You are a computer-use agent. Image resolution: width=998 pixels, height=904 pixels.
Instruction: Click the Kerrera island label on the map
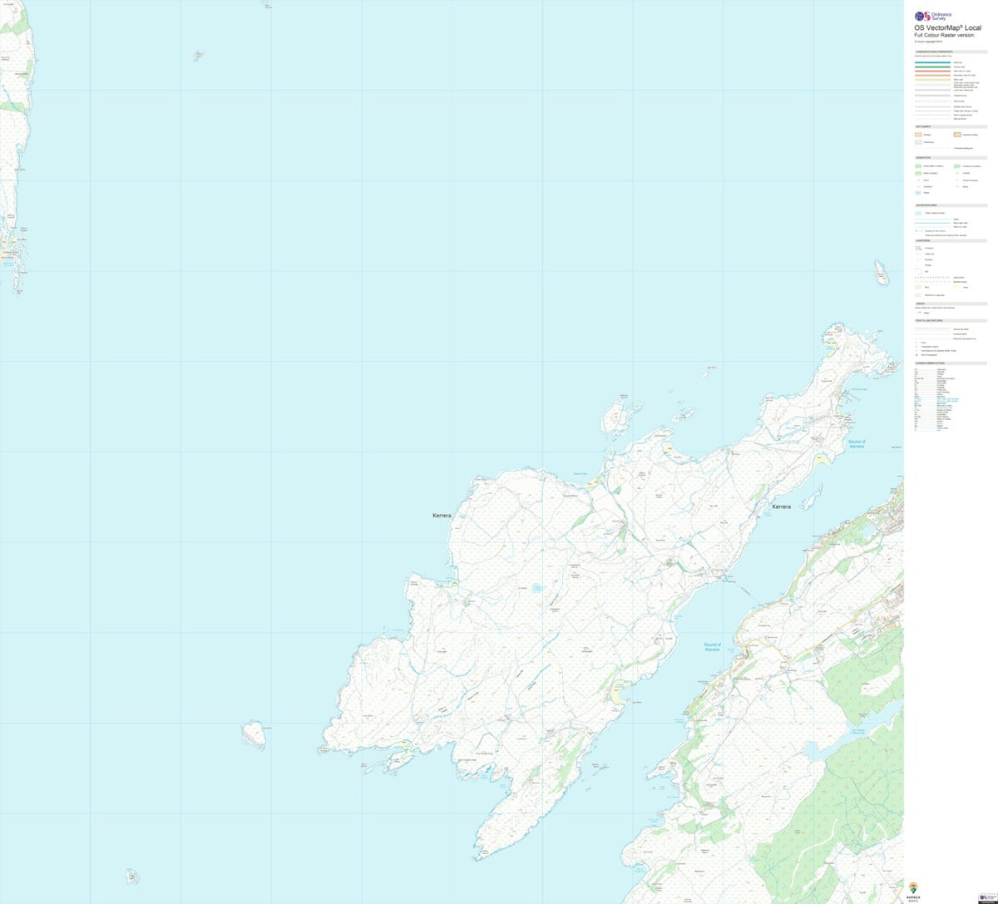442,515
